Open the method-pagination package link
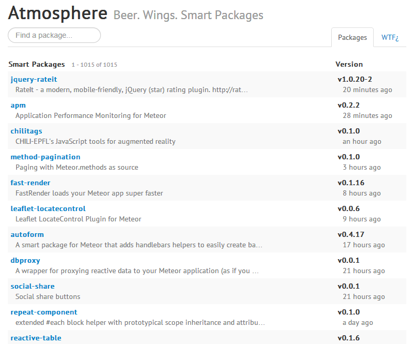This screenshot has width=412, height=344. (x=46, y=157)
